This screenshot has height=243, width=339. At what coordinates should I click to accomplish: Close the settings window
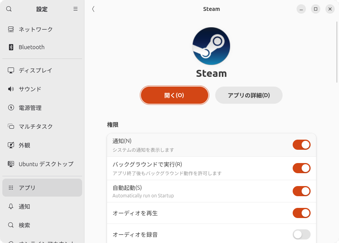click(x=330, y=9)
